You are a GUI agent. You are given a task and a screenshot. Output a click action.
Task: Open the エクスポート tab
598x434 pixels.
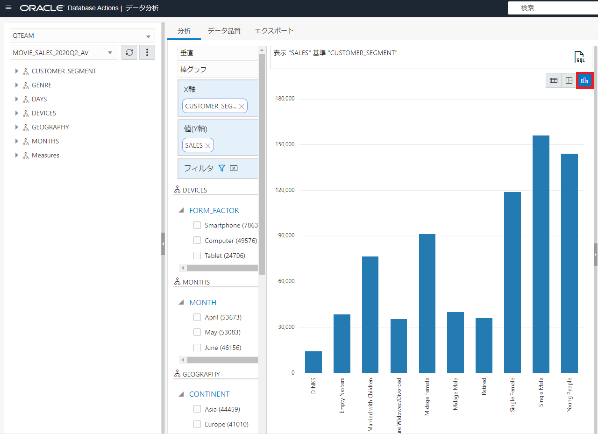pyautogui.click(x=274, y=31)
